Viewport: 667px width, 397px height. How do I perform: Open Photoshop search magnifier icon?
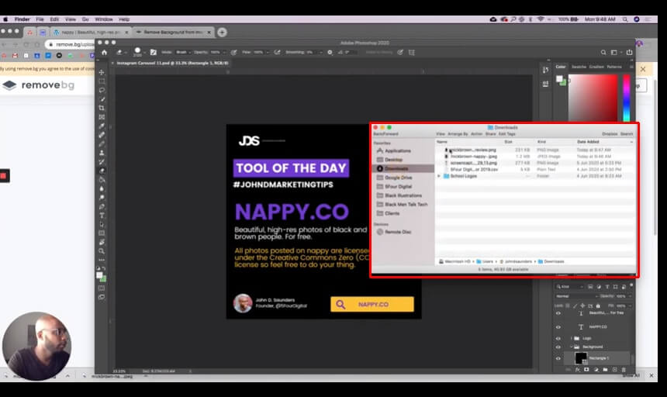[x=603, y=52]
